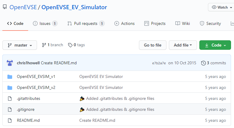Click the Insights graph icon tab

click(x=232, y=23)
